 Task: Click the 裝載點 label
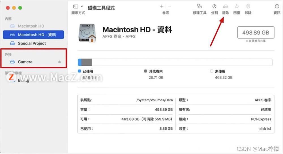86,100
